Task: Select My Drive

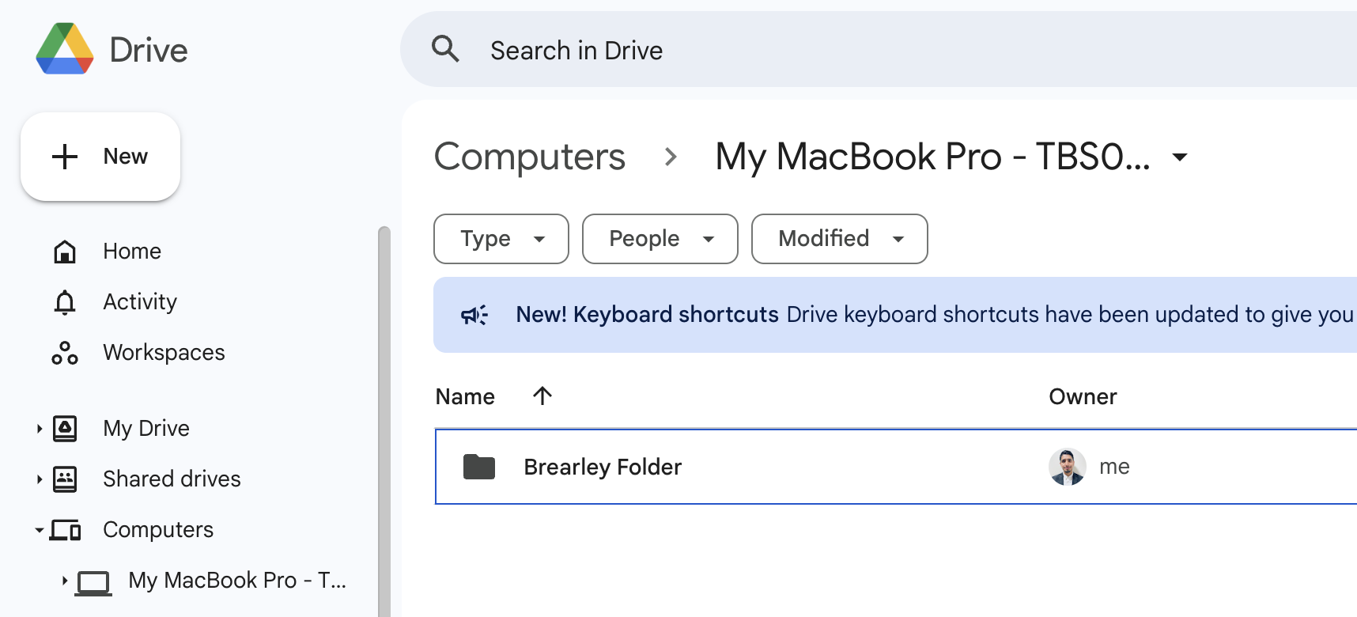Action: click(x=146, y=429)
